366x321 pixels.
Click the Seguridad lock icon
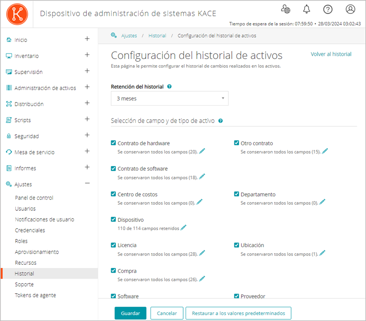tap(9, 136)
